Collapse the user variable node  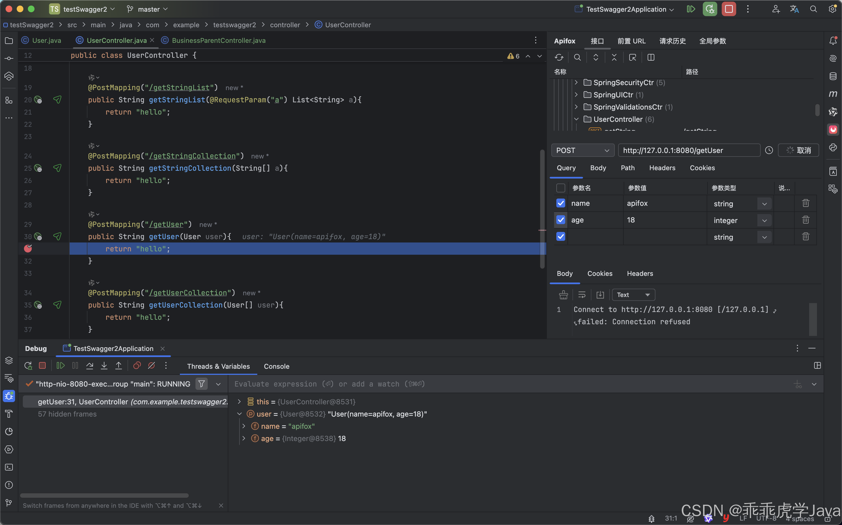pyautogui.click(x=239, y=414)
